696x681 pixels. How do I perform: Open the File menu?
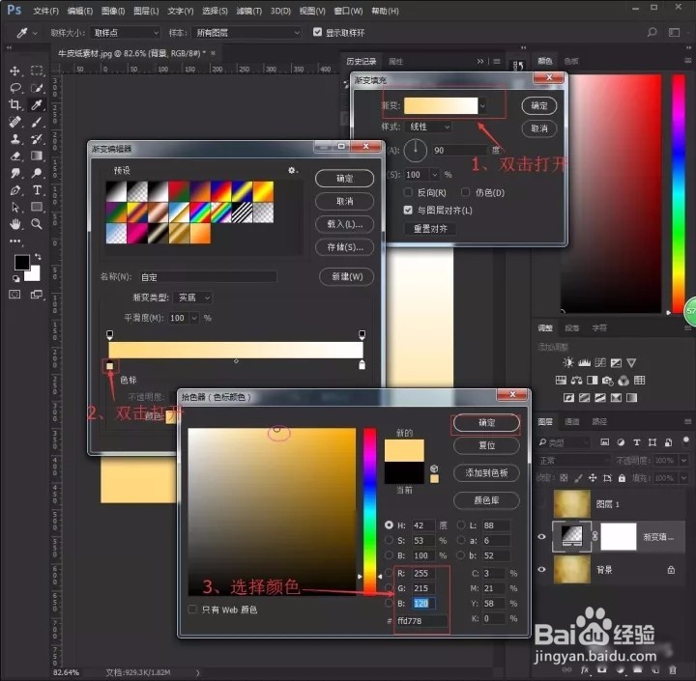click(45, 11)
